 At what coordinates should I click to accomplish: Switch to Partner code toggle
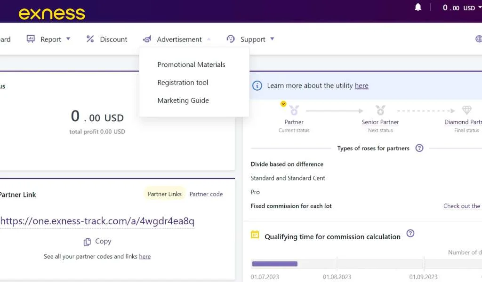click(206, 194)
